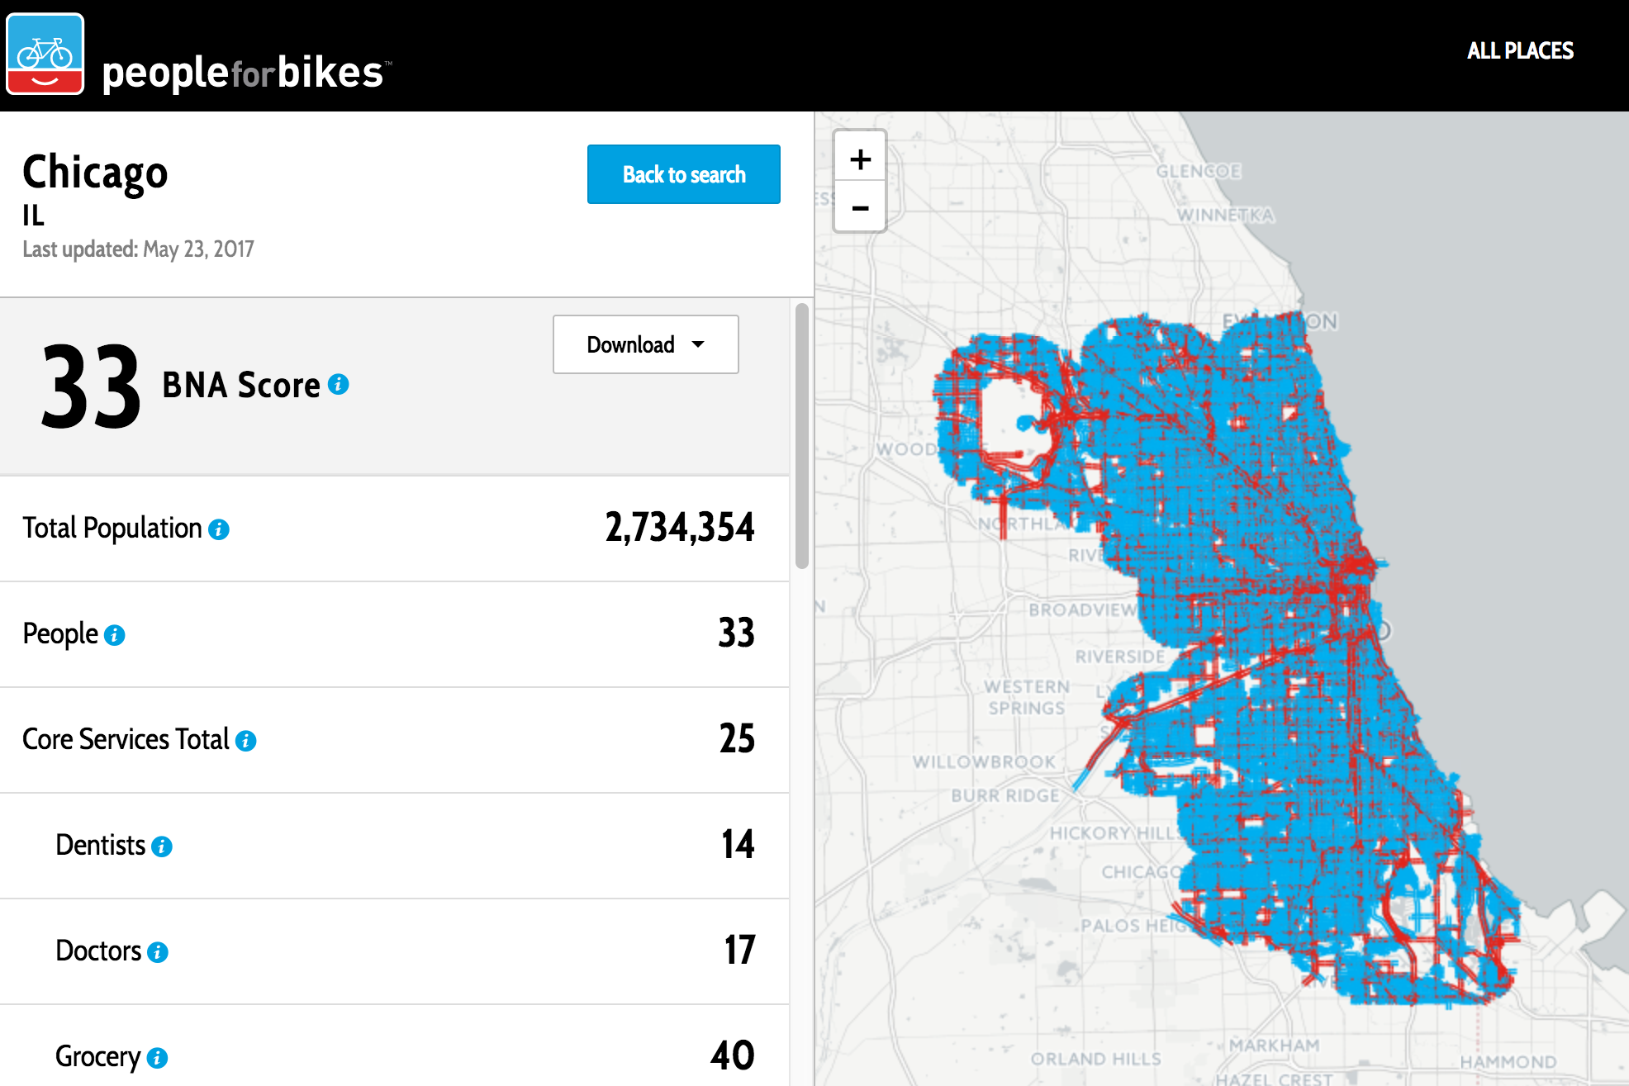Open the Dentists info tooltip
The image size is (1629, 1086).
click(162, 847)
